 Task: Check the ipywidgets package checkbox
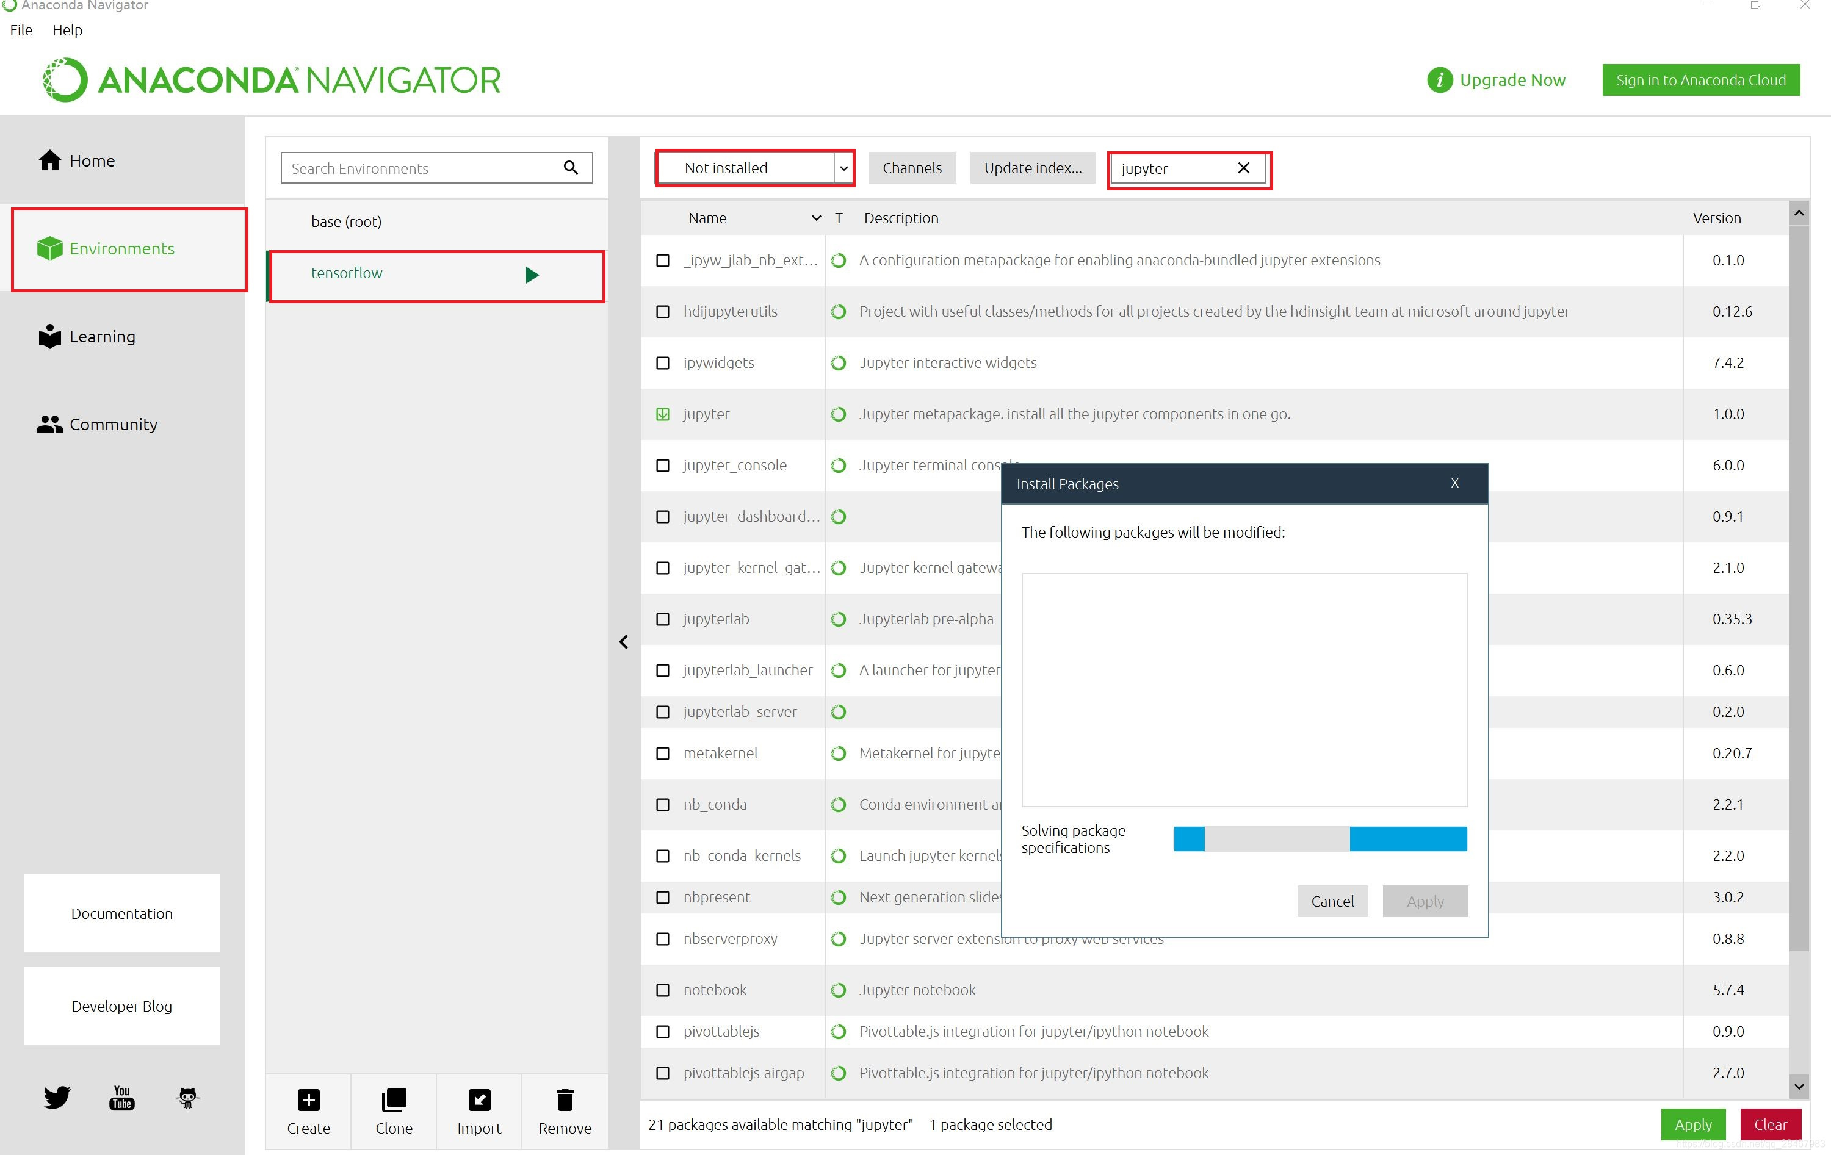pos(663,362)
